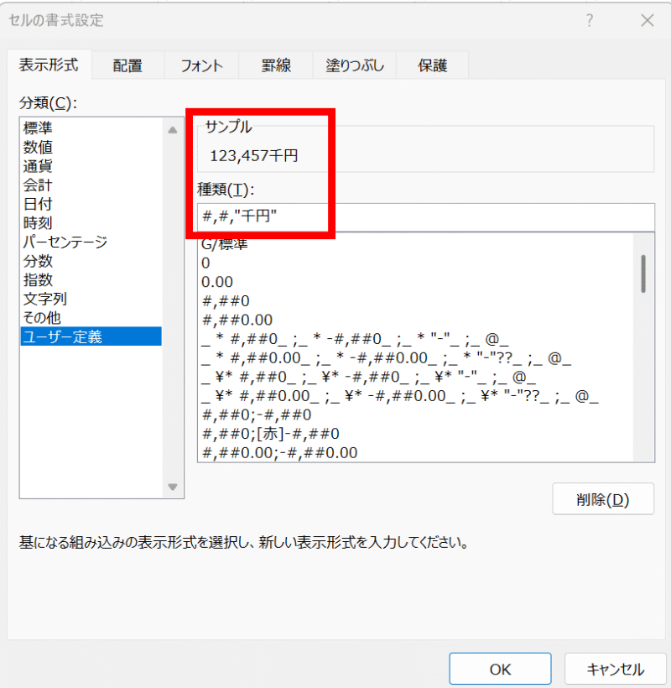
Task: Select format type 0
Action: 416,263
